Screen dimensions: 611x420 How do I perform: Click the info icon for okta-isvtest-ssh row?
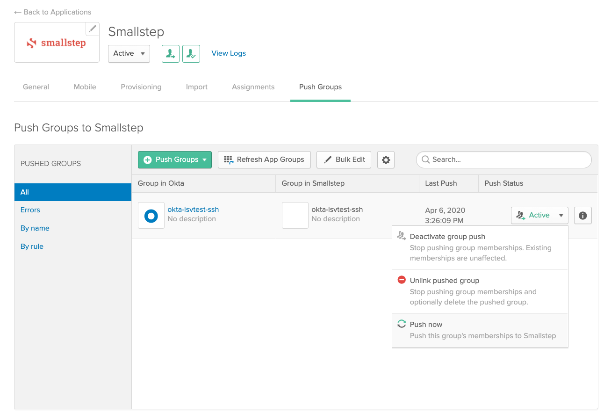[x=582, y=216]
